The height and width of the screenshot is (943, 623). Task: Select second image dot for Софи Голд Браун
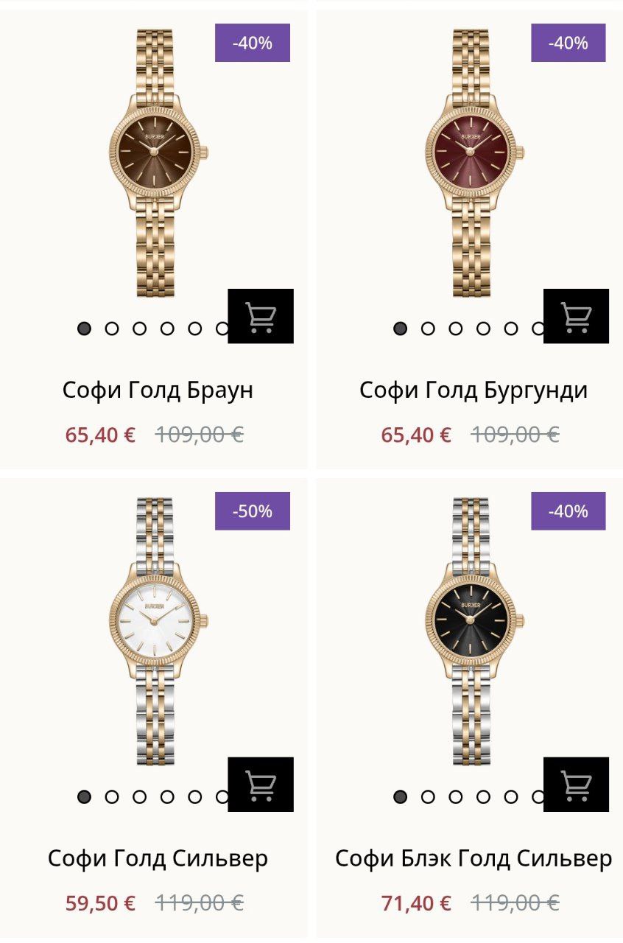click(112, 329)
